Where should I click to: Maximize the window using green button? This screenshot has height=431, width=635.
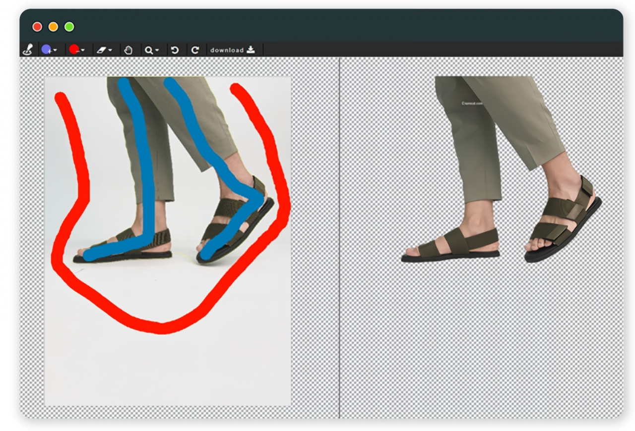coord(69,27)
